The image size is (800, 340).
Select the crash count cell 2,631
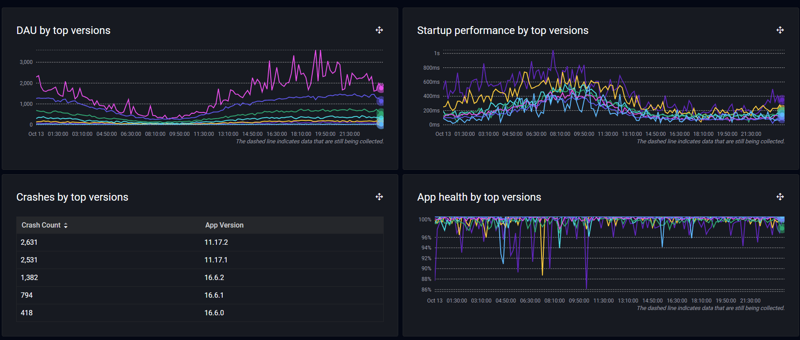point(29,242)
